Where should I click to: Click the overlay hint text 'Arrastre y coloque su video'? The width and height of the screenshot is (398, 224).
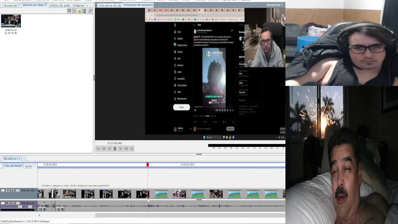(x=76, y=186)
